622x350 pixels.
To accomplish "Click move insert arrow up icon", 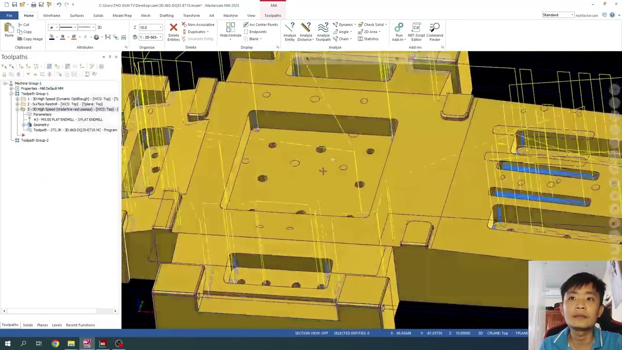I will pyautogui.click(x=35, y=74).
